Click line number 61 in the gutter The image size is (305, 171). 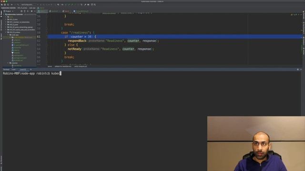(39, 37)
